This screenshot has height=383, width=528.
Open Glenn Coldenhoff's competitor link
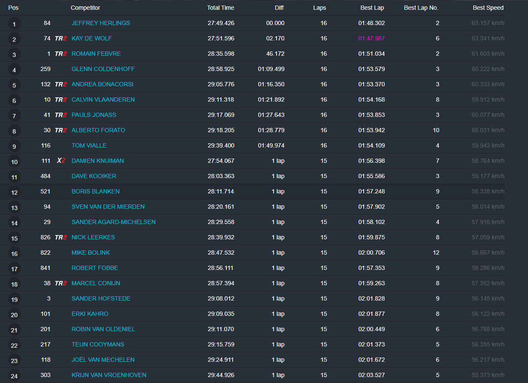[103, 69]
